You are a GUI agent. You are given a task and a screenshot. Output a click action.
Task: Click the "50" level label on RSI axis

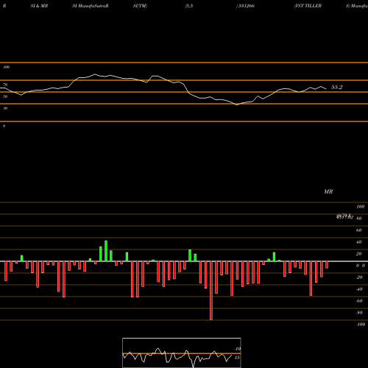pos(5,96)
